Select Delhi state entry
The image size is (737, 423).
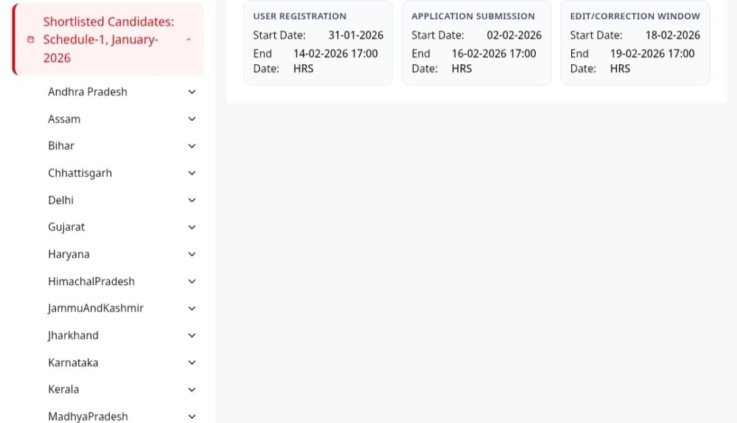(60, 200)
